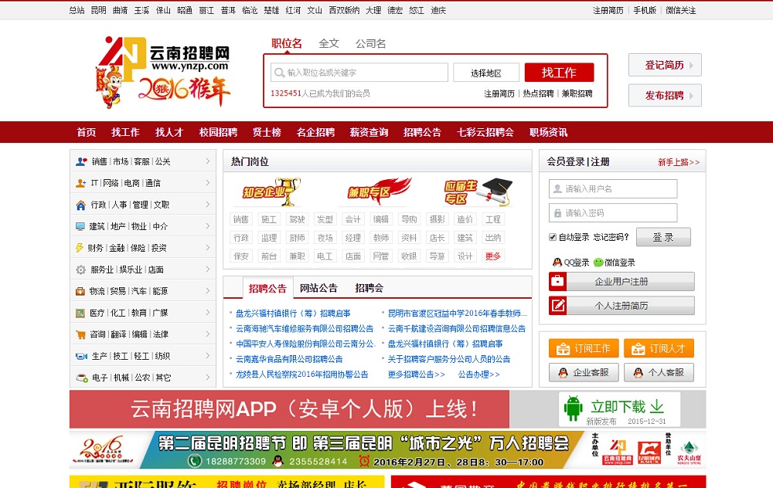Expand the 财务|金融|保险|投资 category arrow
The height and width of the screenshot is (488, 773).
coord(207,248)
